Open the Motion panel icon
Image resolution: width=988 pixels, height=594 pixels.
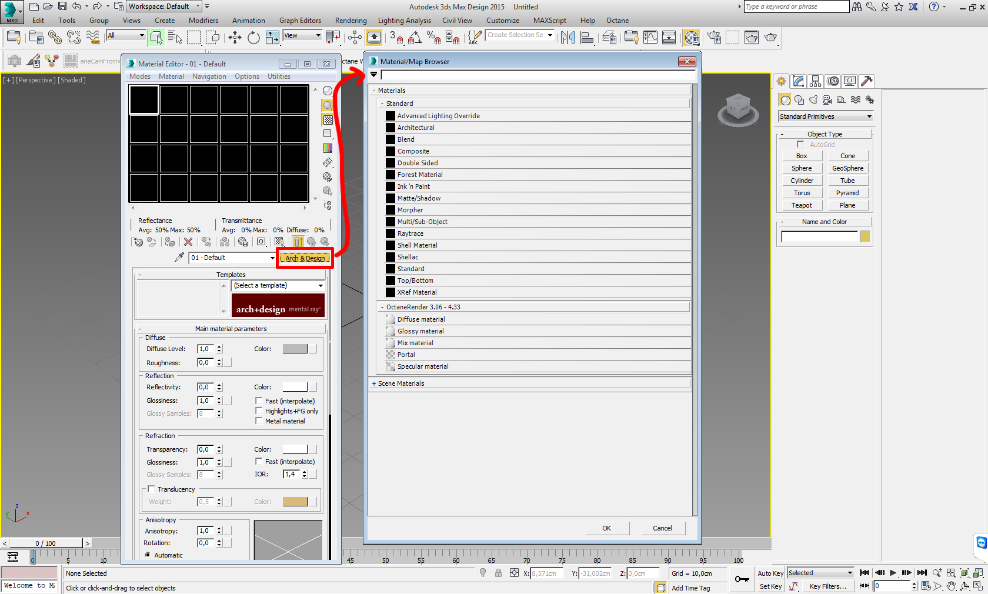pos(833,81)
